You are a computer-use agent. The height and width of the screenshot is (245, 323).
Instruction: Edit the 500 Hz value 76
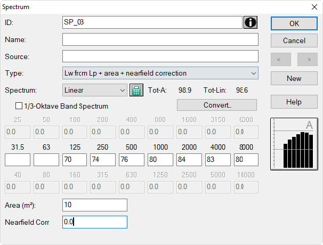132,160
